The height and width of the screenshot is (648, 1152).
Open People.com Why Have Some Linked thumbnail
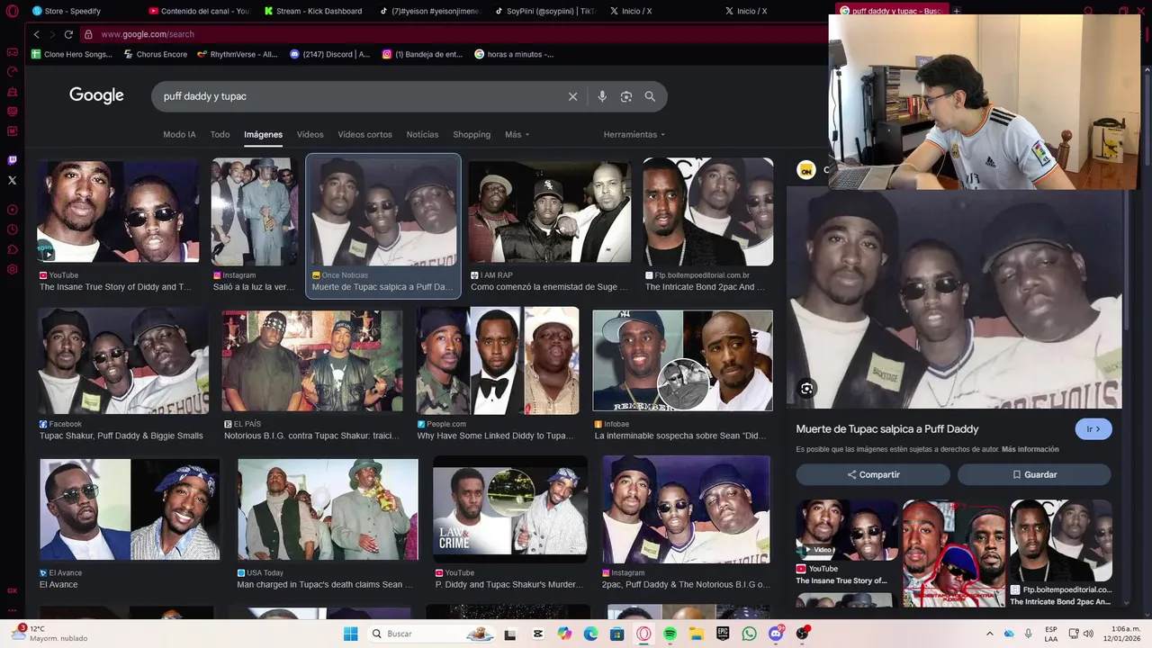(x=498, y=361)
